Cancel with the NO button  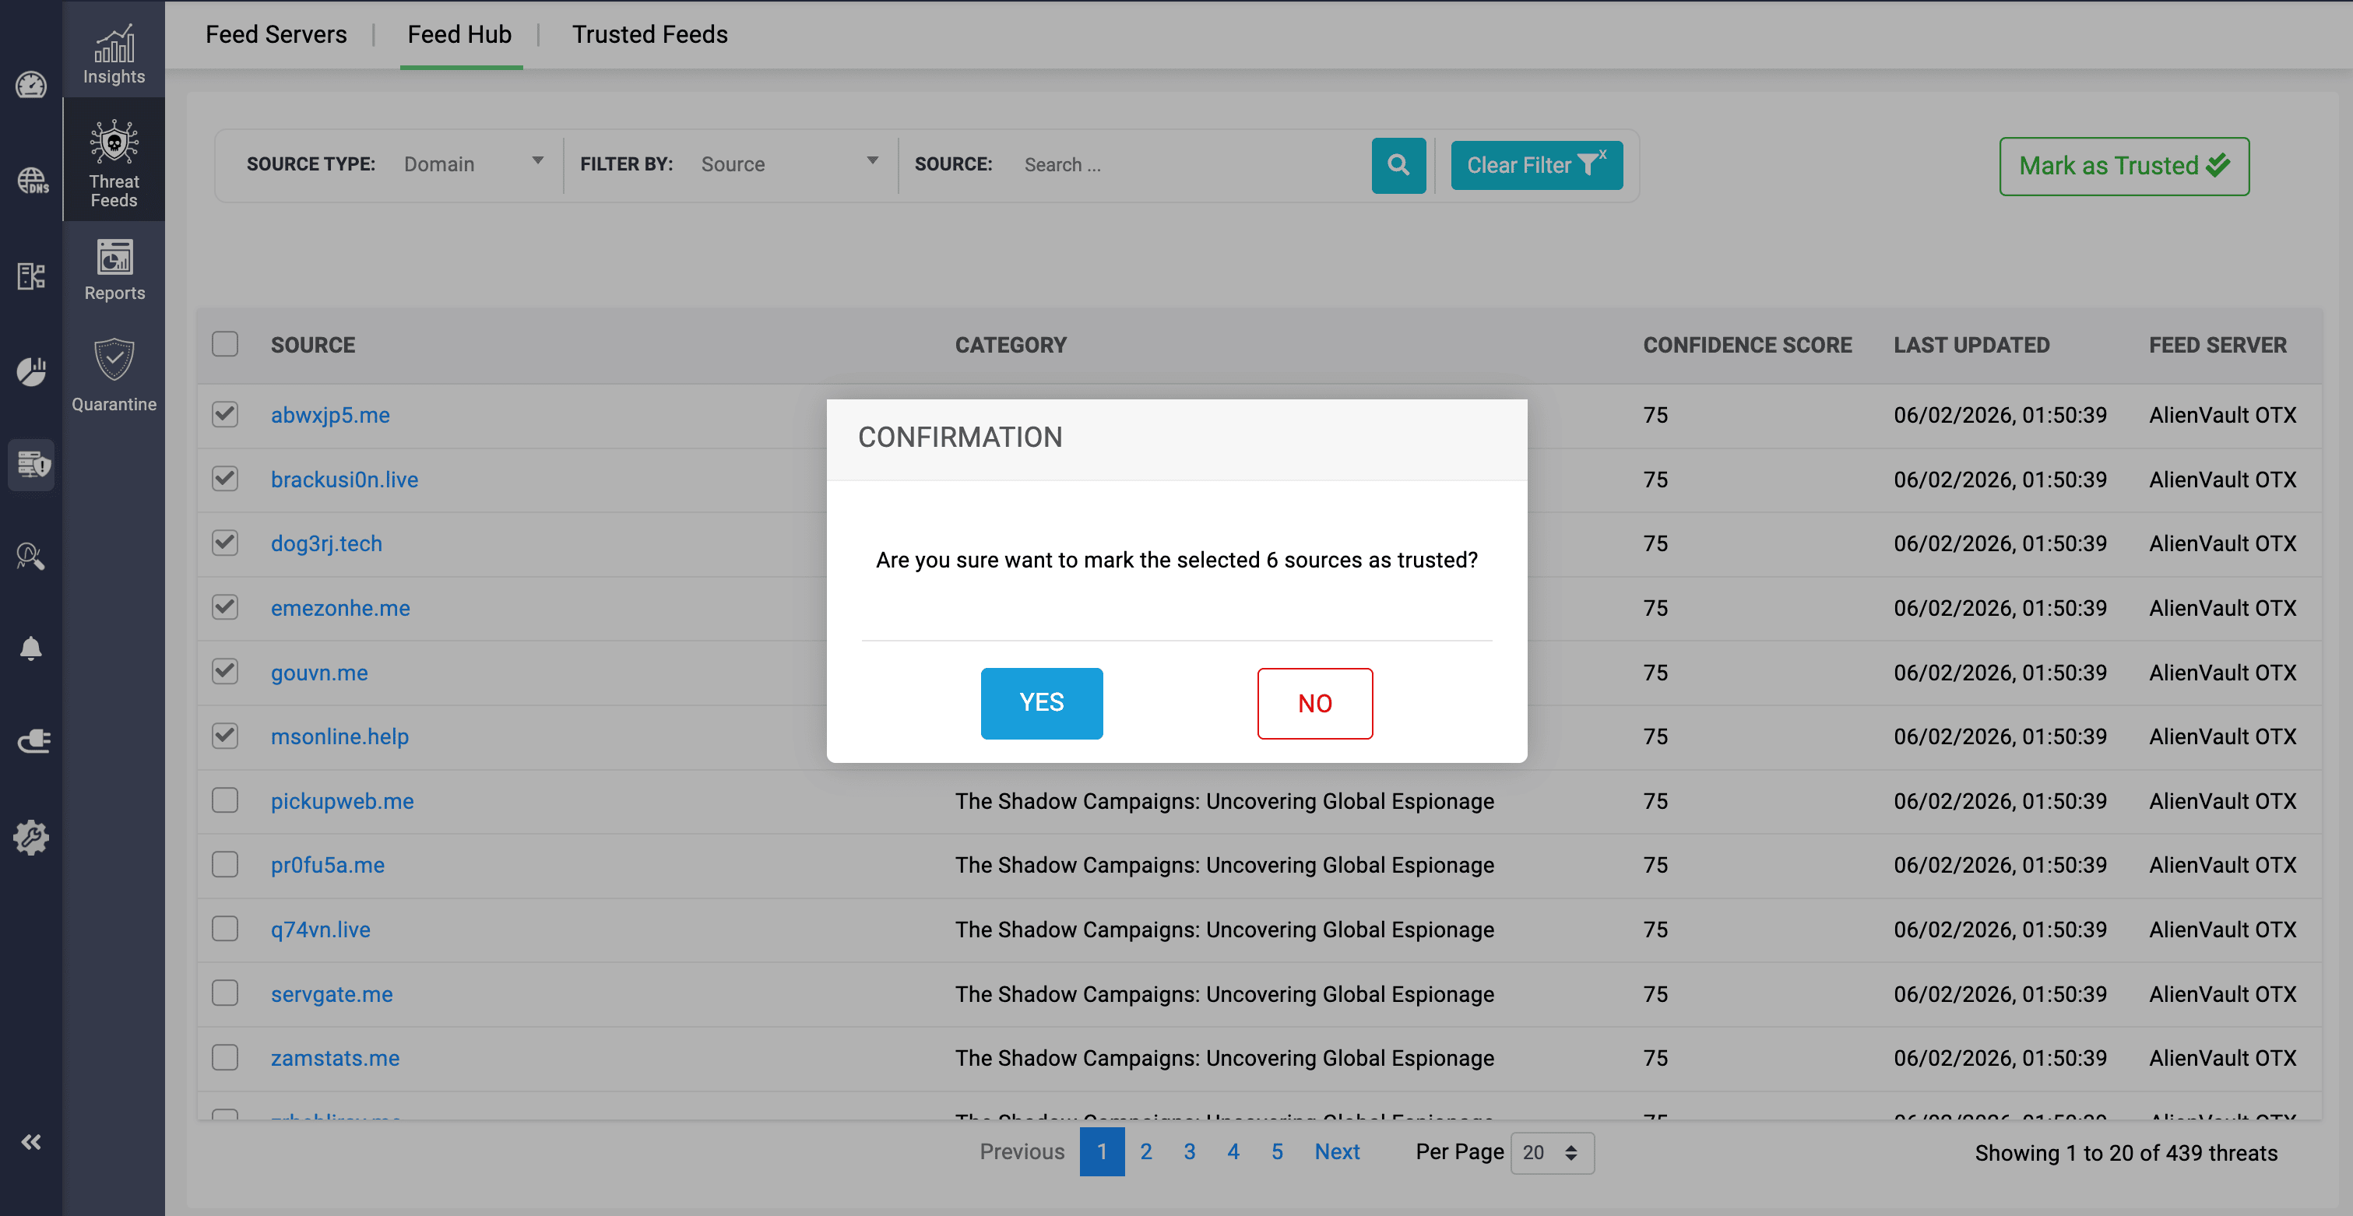pyautogui.click(x=1314, y=702)
